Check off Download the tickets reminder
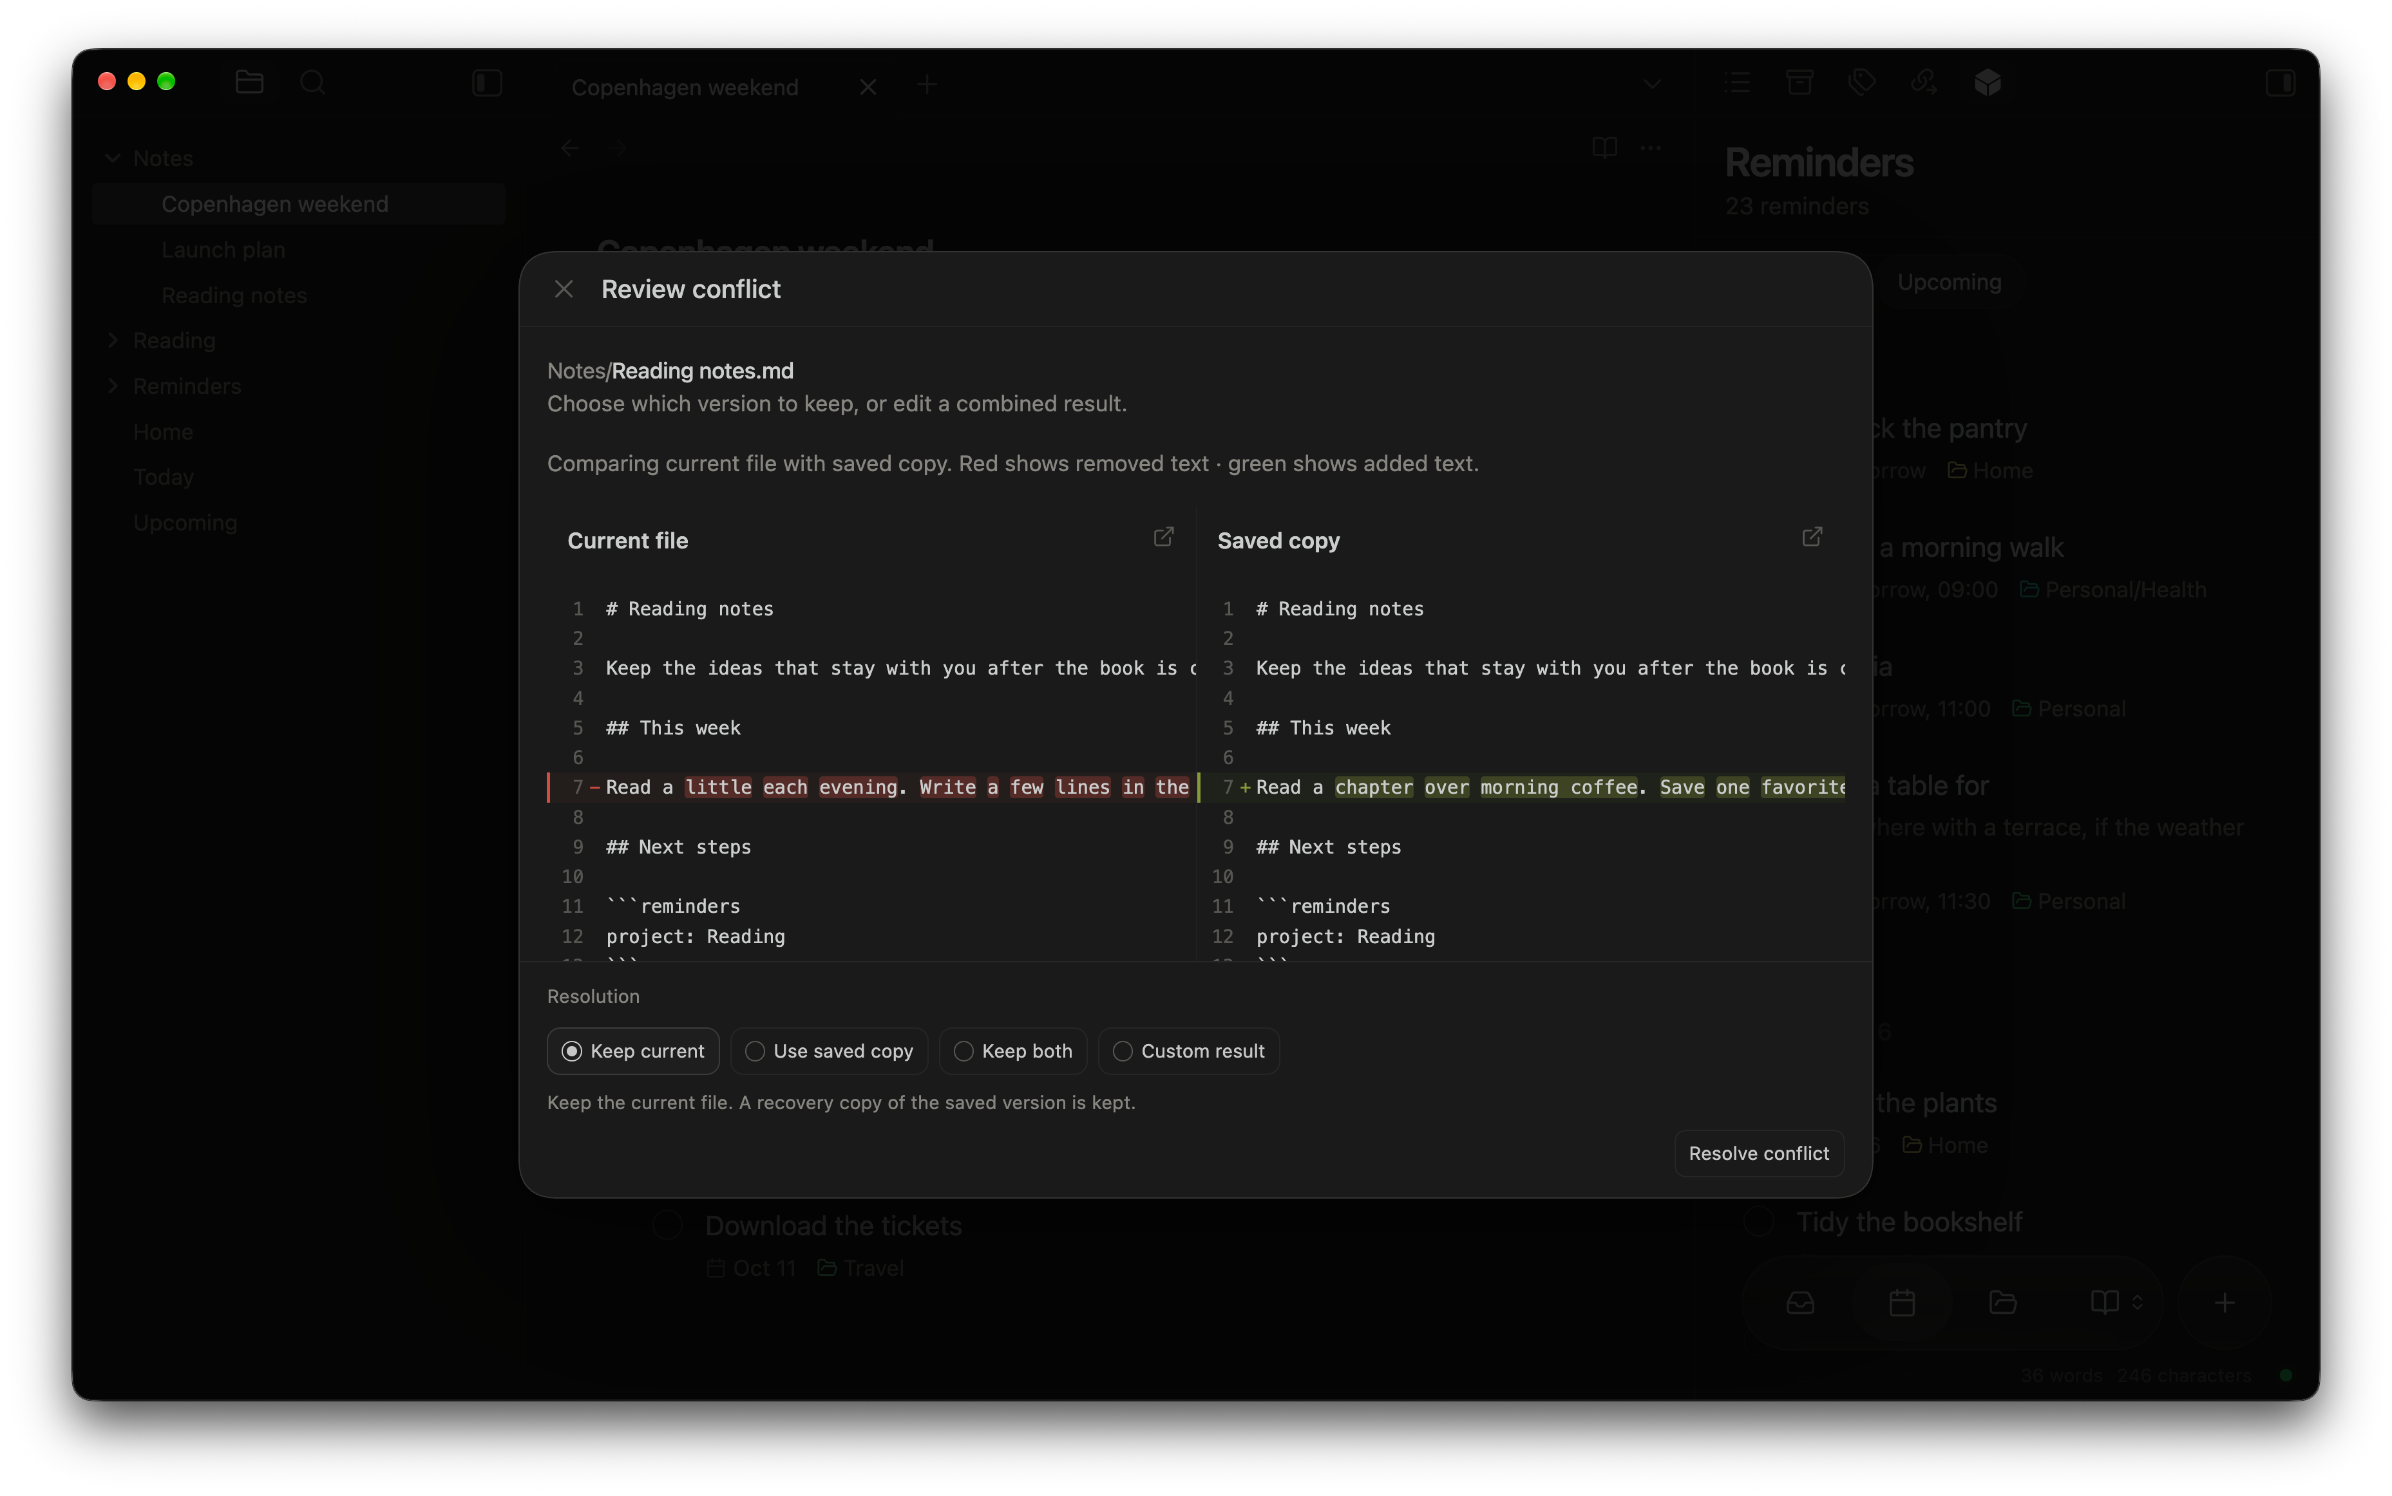The height and width of the screenshot is (1496, 2392). click(668, 1225)
